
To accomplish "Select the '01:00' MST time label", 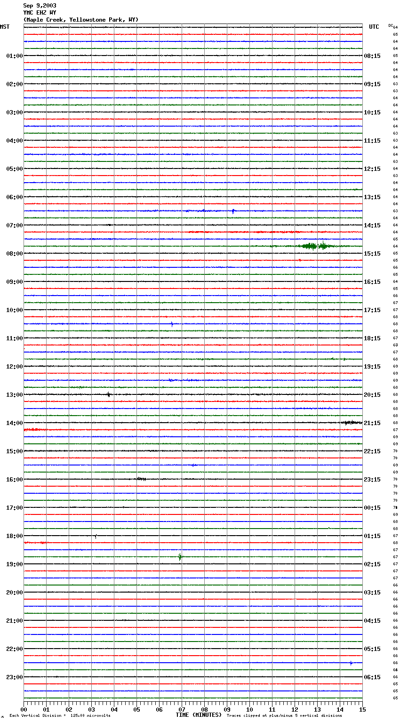I will [15, 56].
